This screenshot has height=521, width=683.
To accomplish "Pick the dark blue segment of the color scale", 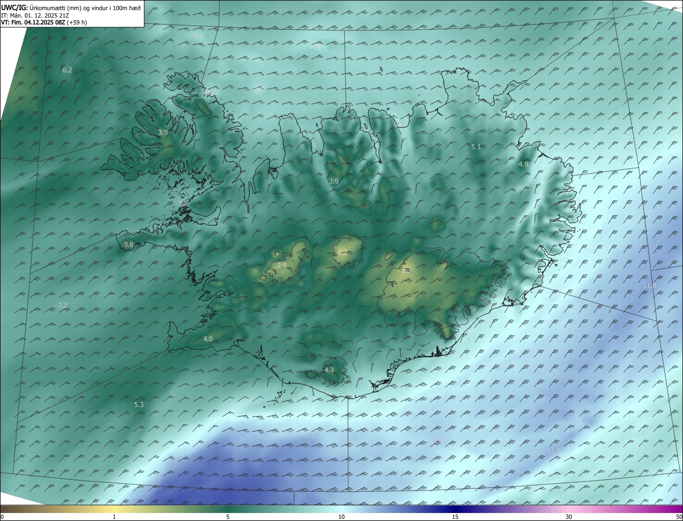I will click(x=455, y=509).
